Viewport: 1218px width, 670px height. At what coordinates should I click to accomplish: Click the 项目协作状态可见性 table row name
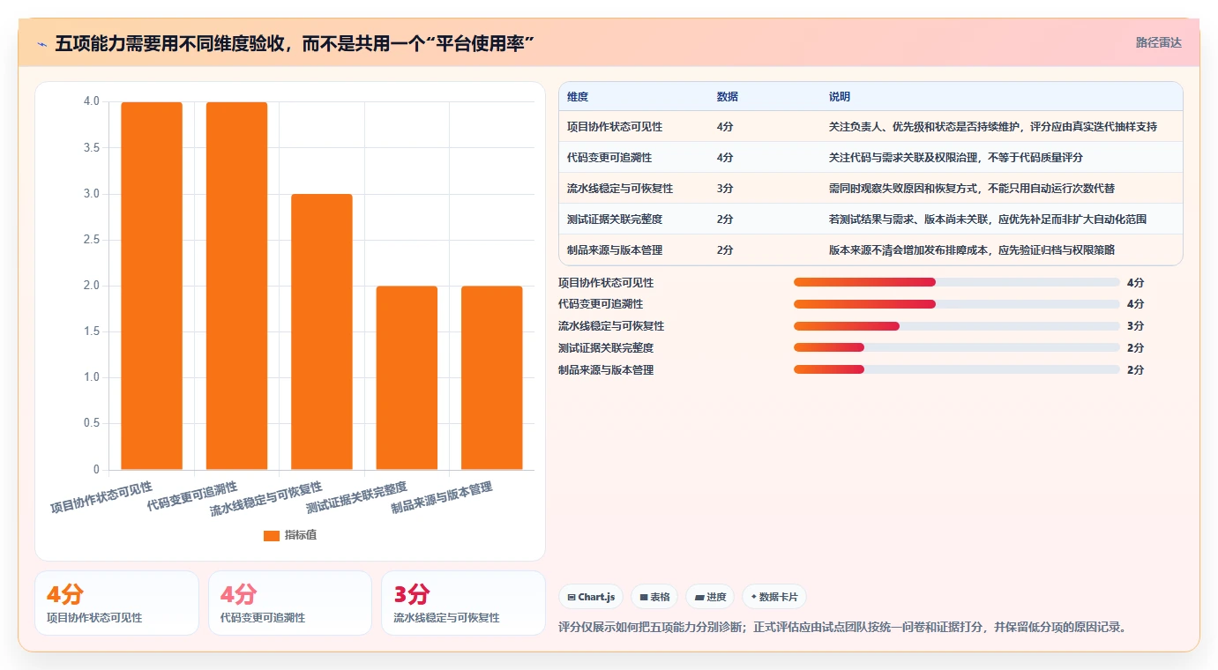[615, 127]
